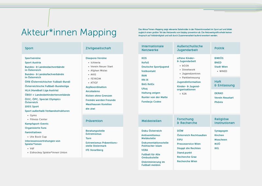Select 'HLA (Handball Liga Austria)' entry
This screenshot has width=262, height=186.
pos(42,90)
